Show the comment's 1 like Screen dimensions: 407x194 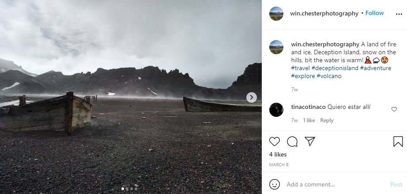coord(309,120)
